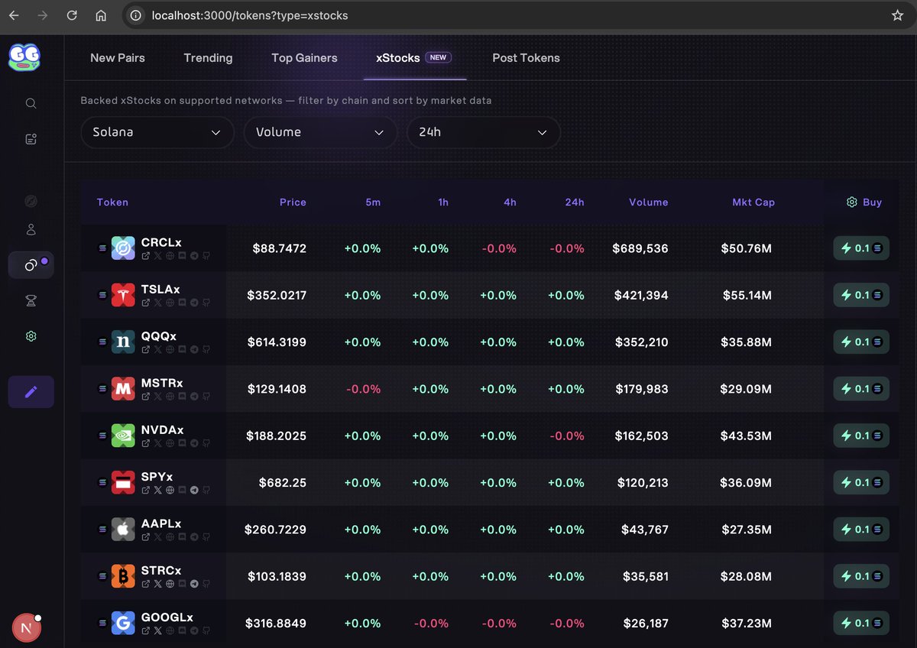The image size is (917, 648).
Task: Click the Volume column header
Action: [649, 202]
